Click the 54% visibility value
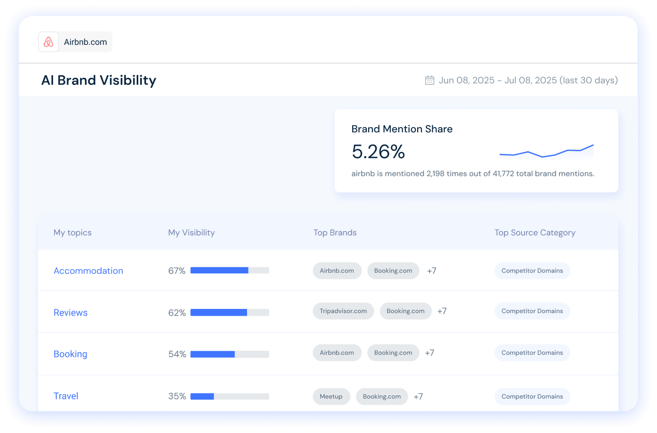 177,354
